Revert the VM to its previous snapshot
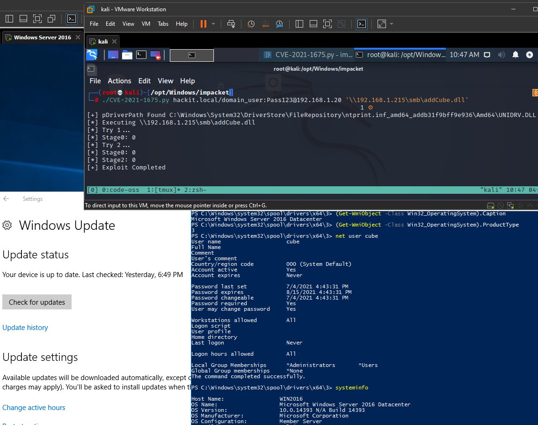 pos(265,24)
